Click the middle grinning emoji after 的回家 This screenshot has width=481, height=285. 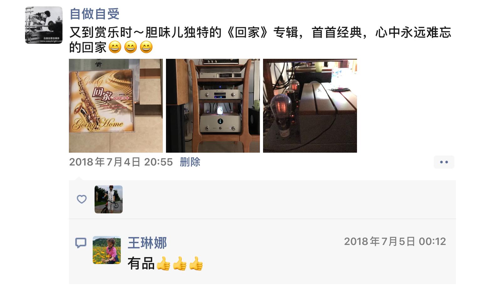click(x=131, y=47)
